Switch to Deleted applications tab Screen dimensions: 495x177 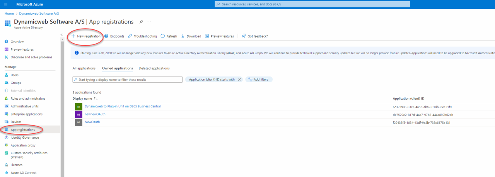(154, 68)
